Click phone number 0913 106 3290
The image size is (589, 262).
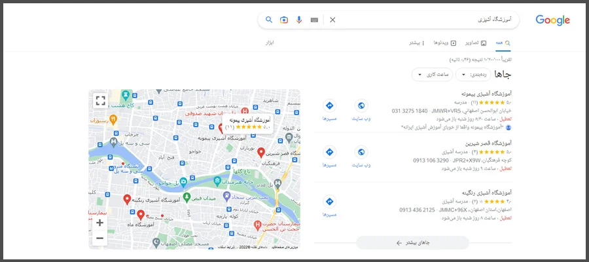pos(431,160)
